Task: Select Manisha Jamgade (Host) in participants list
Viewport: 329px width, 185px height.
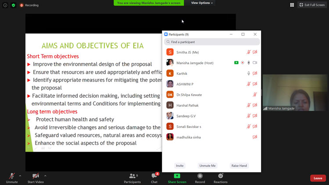Action: (195, 63)
